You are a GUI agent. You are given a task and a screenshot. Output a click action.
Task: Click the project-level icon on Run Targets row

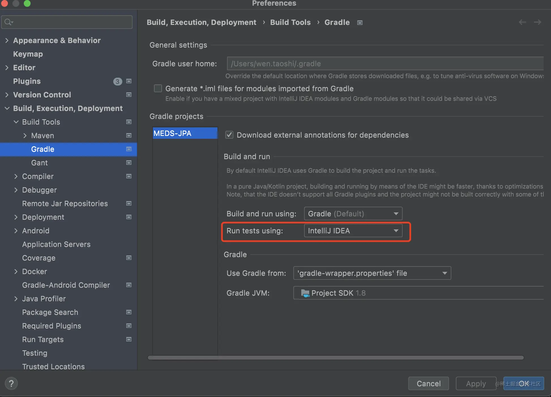click(x=129, y=340)
